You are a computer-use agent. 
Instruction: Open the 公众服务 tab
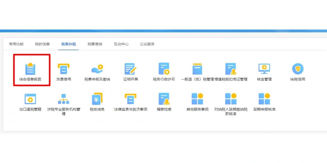(147, 44)
